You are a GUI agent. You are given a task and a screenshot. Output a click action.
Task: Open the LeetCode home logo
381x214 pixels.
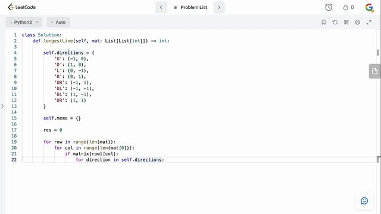tap(22, 7)
